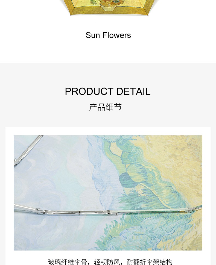Click the Sun Flowers umbrella image
Screen dimensions: 216x265
coord(109,8)
